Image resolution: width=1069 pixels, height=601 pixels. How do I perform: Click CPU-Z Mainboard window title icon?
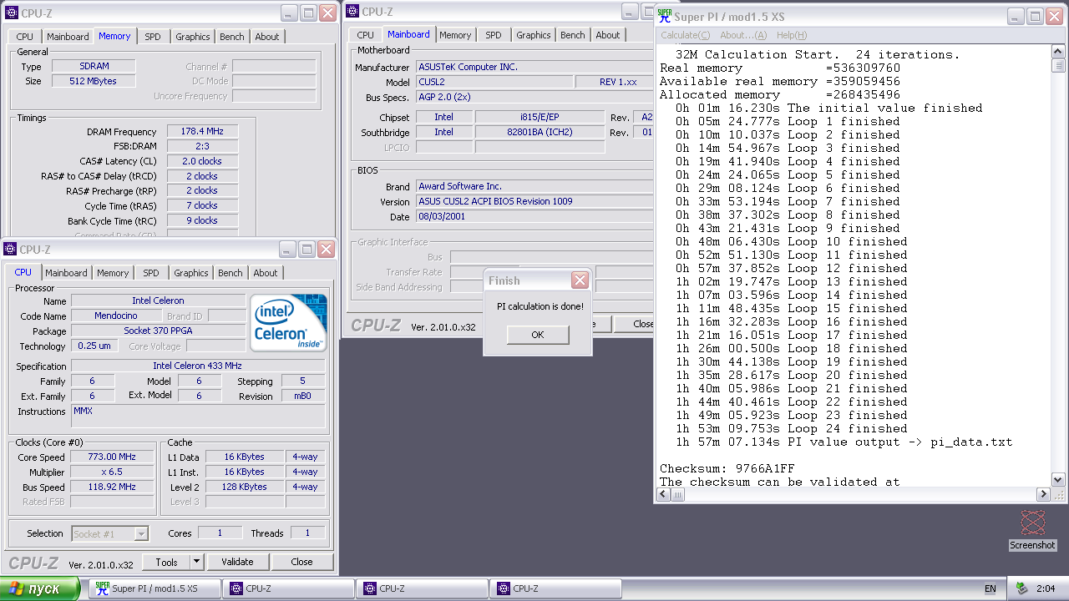click(x=352, y=12)
